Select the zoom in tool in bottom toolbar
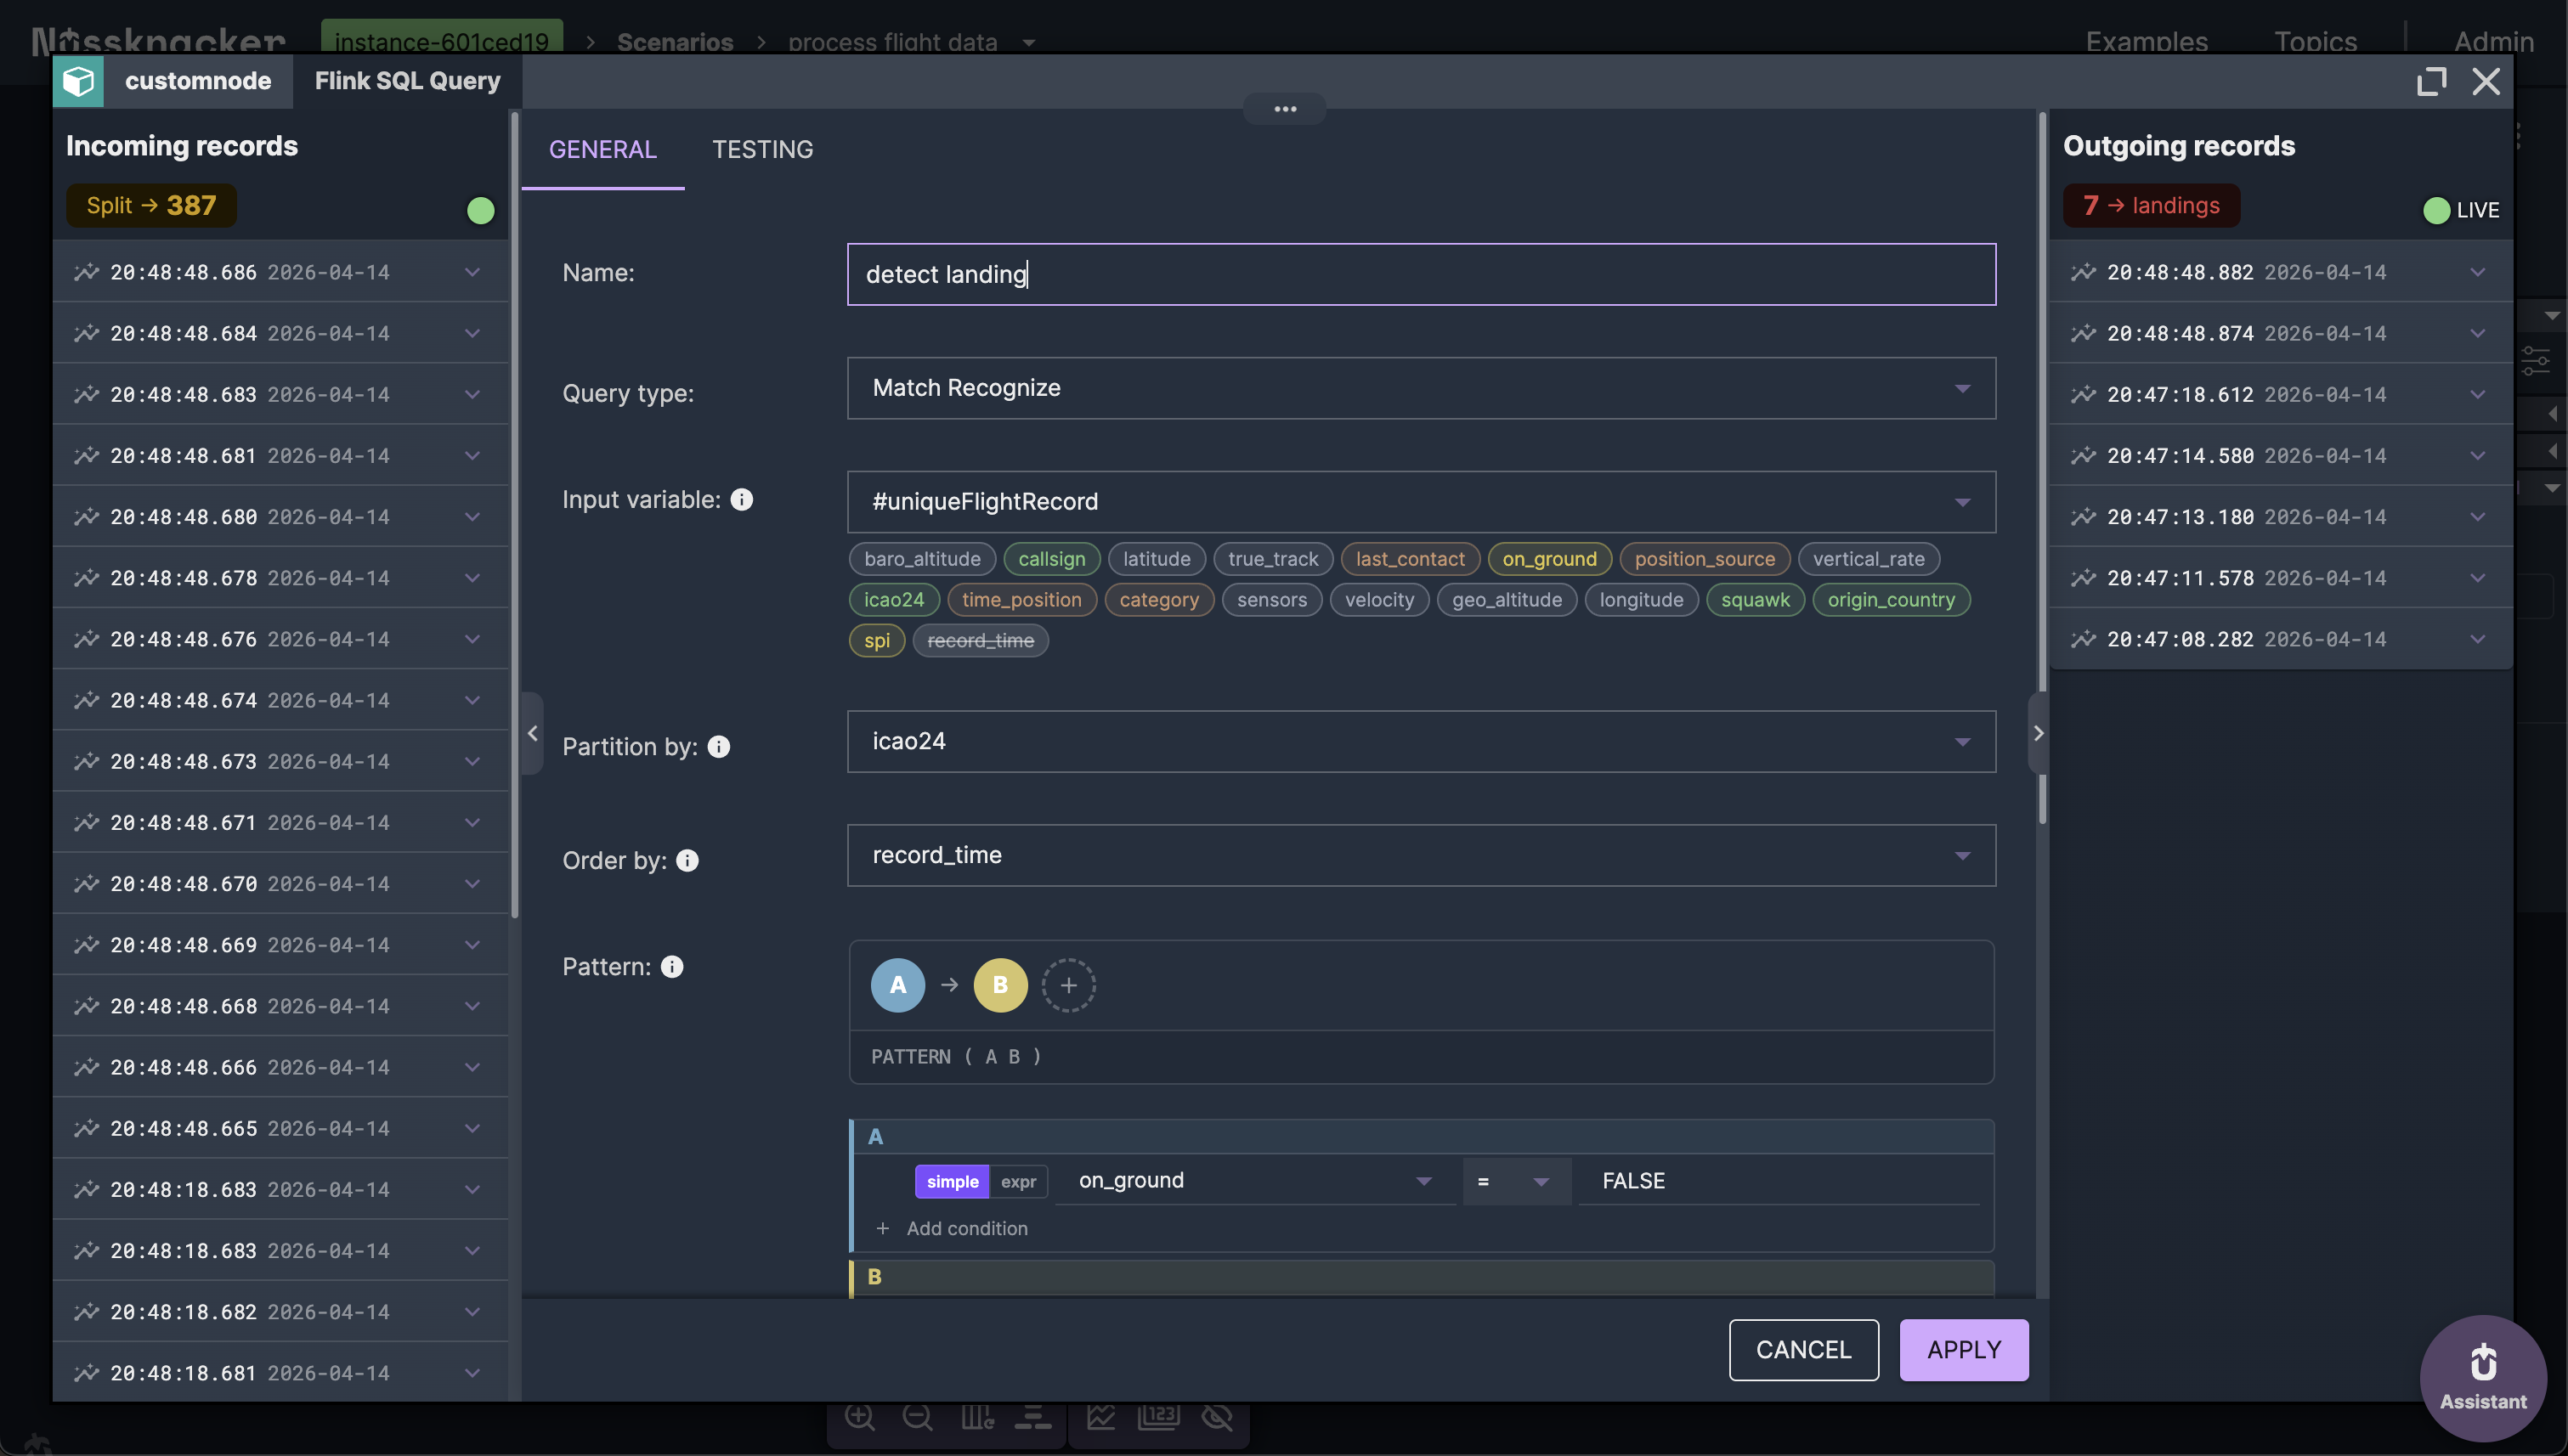 (858, 1417)
